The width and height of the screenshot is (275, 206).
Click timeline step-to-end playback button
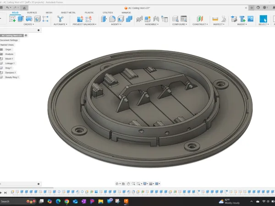point(5,193)
